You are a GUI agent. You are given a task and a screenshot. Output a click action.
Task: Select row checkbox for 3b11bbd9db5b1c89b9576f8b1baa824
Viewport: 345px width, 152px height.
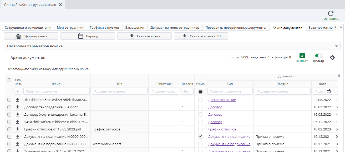pyautogui.click(x=9, y=100)
